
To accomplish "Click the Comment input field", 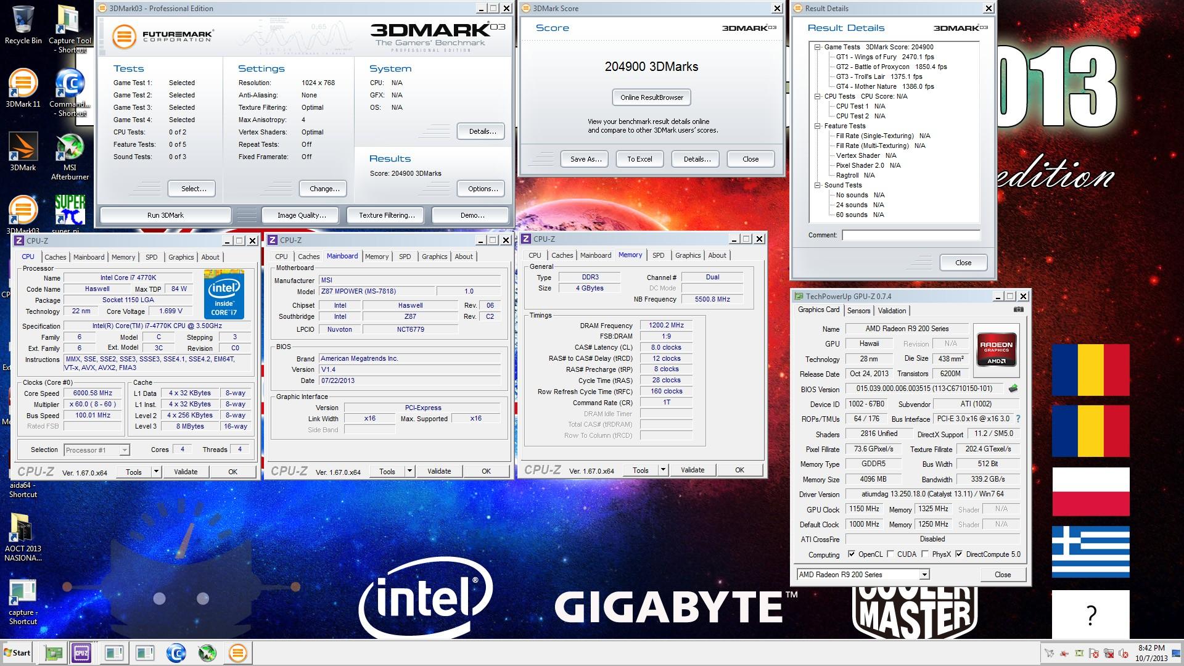I will tap(911, 235).
